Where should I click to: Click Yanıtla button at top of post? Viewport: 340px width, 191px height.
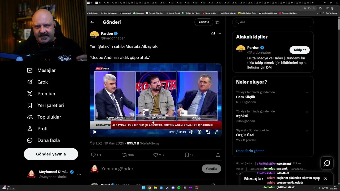(x=204, y=22)
